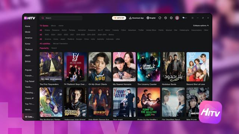Filter by the Variety Show genre
Screen dimensions: 239x134
(151, 30)
